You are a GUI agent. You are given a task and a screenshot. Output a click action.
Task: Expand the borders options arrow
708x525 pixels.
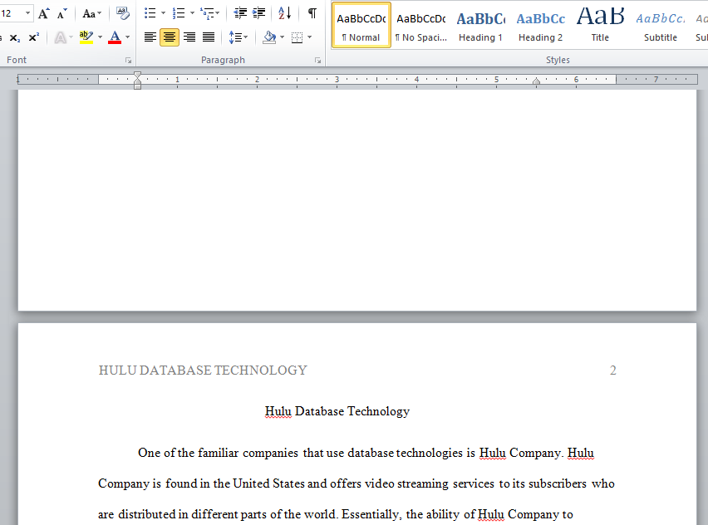[x=310, y=37]
